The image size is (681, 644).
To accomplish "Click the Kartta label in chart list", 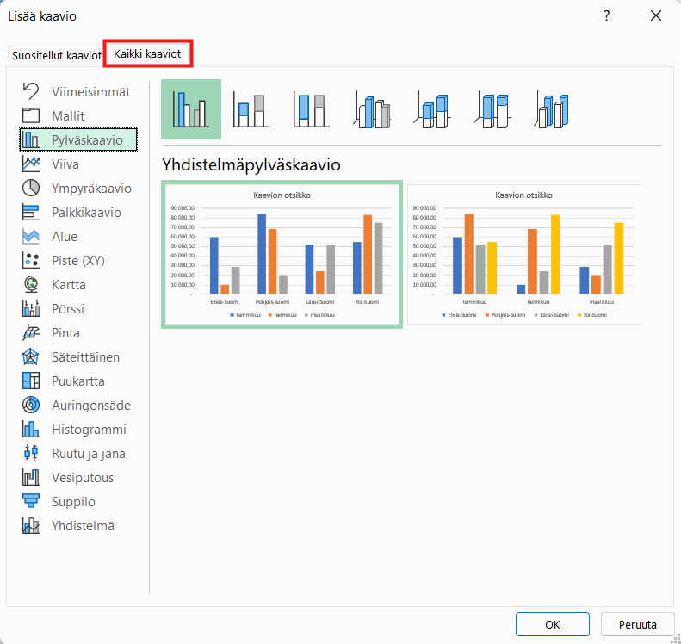I will pyautogui.click(x=69, y=284).
